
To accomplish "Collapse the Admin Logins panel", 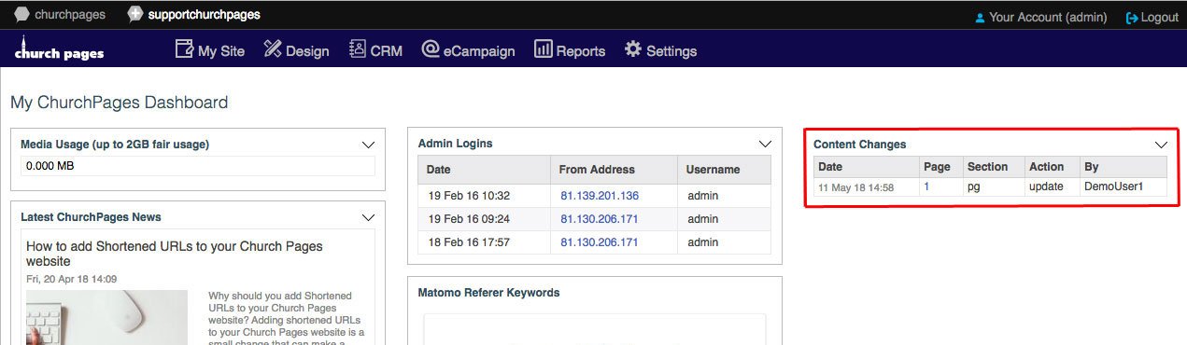I will (765, 144).
